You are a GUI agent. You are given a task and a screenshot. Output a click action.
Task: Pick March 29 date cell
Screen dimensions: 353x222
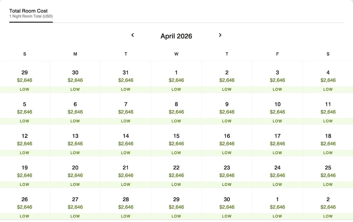(25, 77)
